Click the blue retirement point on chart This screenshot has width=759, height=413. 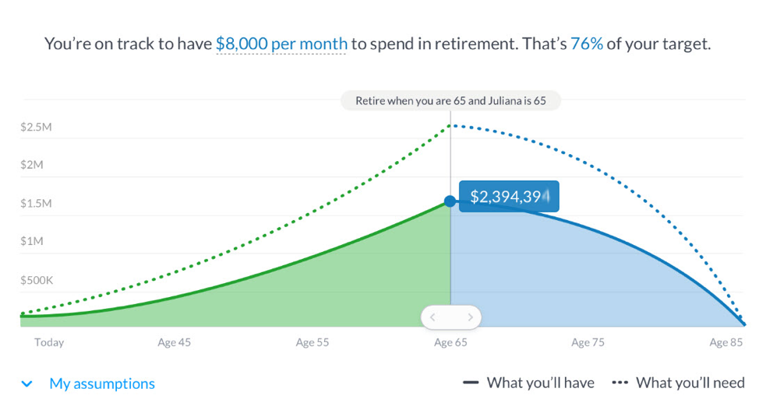(x=450, y=201)
